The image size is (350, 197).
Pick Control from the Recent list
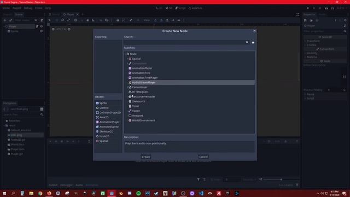104,108
